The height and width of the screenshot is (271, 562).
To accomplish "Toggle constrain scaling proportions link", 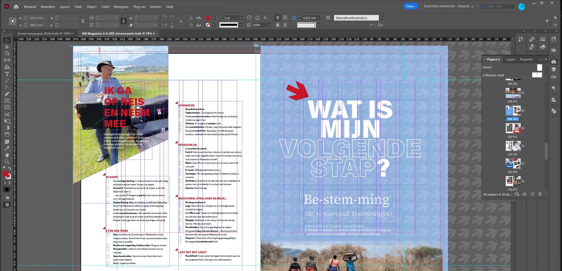I will (124, 21).
